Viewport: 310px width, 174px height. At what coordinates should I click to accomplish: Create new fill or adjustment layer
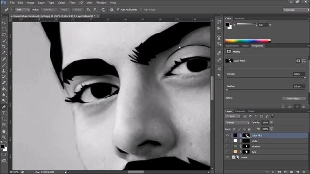(x=285, y=172)
